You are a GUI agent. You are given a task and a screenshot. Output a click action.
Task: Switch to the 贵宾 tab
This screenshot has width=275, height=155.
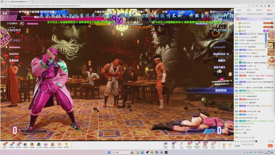point(259,10)
